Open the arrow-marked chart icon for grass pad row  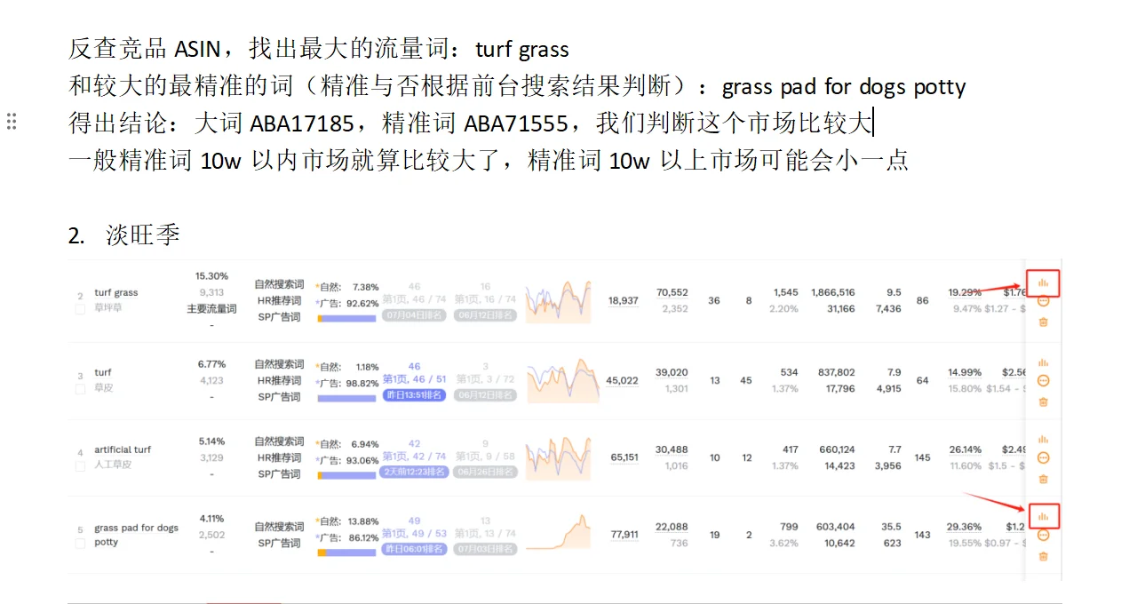1043,515
